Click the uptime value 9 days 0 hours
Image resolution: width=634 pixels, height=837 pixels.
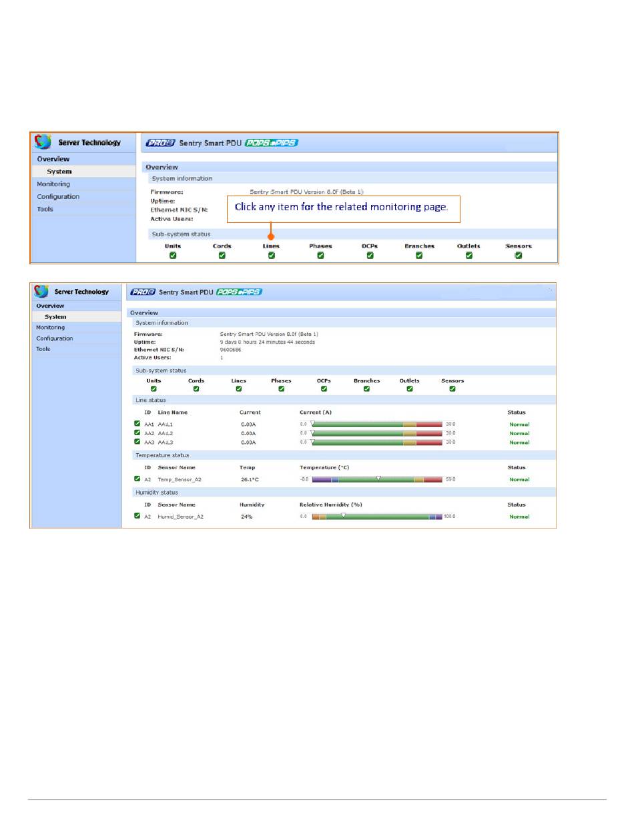point(268,342)
